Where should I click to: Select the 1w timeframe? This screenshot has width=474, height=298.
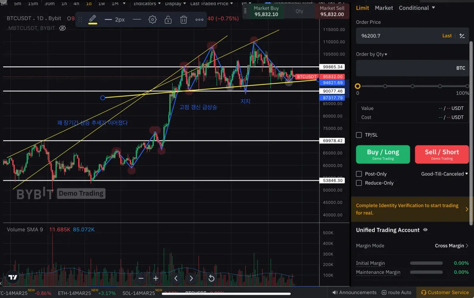pyautogui.click(x=102, y=4)
